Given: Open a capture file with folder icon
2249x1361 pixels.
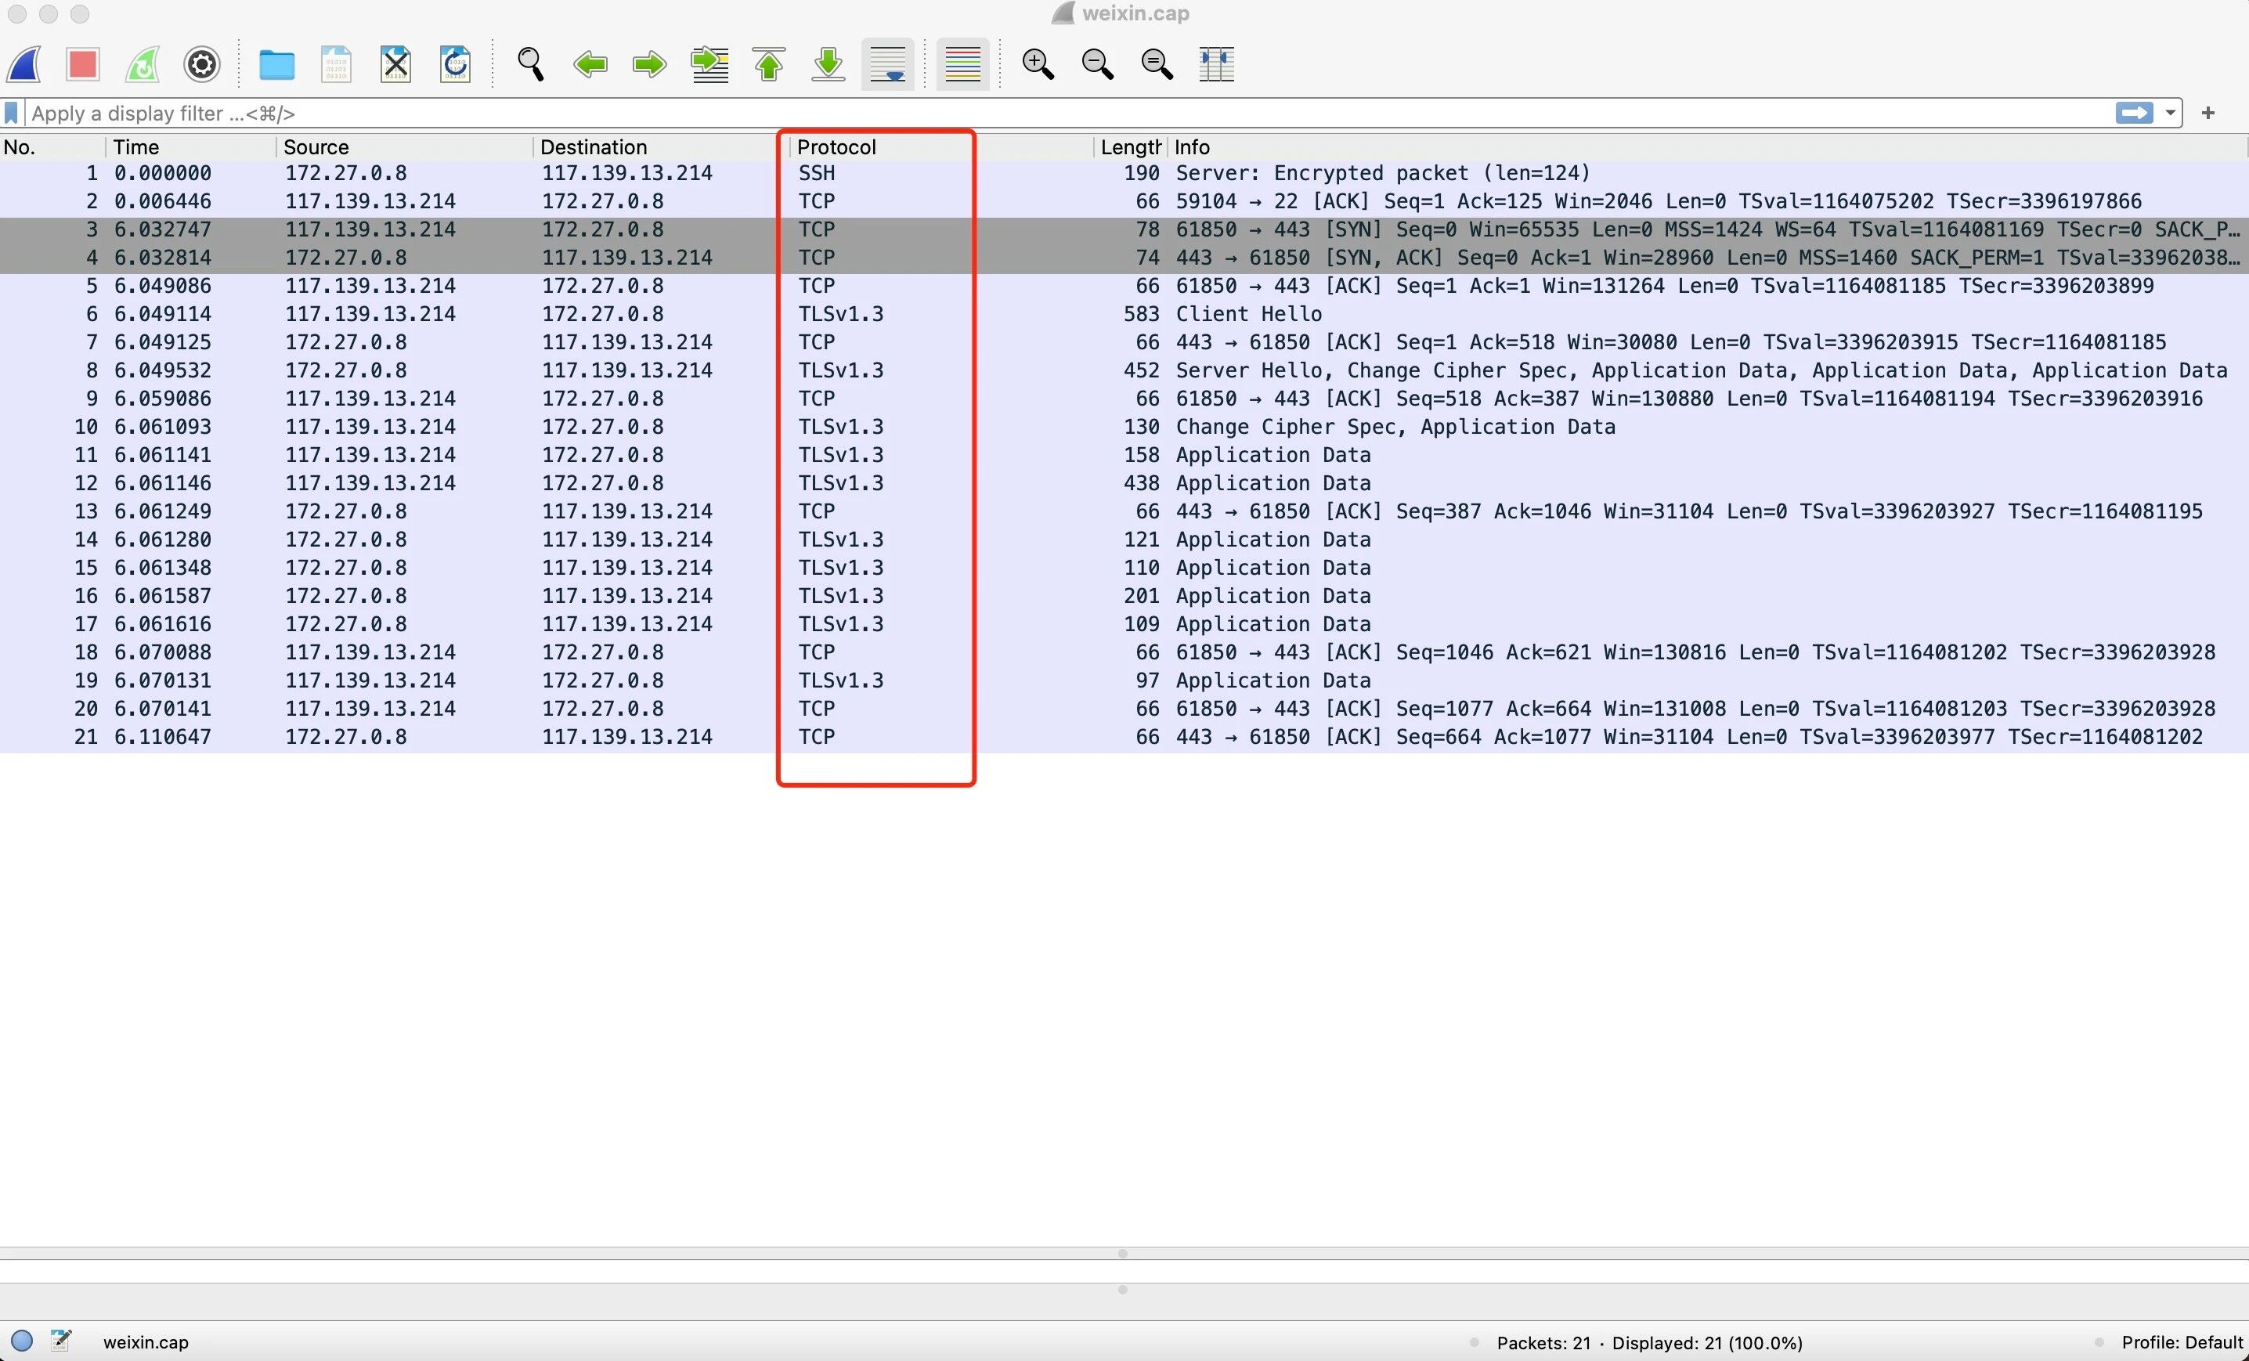Looking at the screenshot, I should point(276,65).
